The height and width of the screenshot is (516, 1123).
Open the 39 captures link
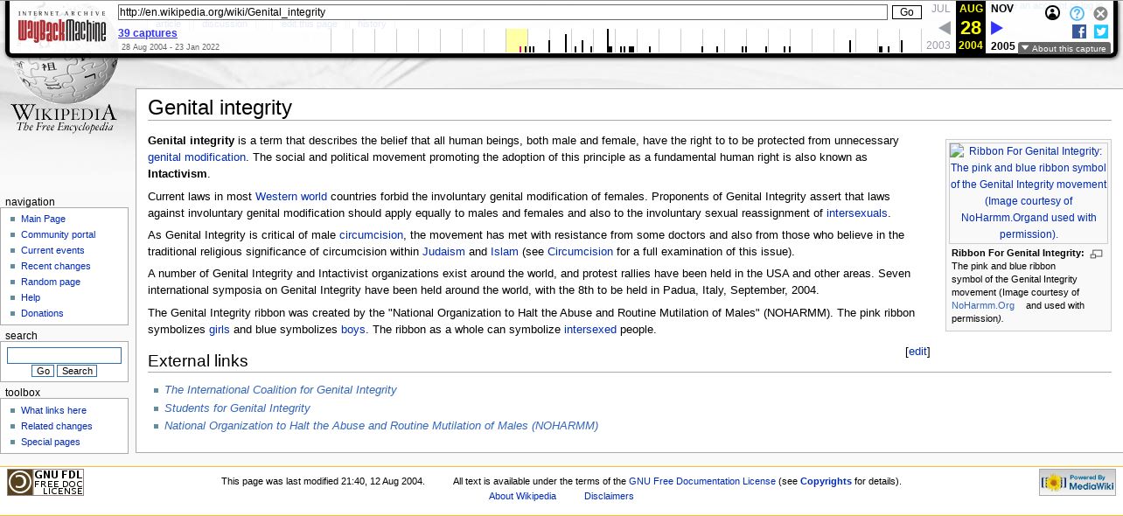pyautogui.click(x=148, y=33)
